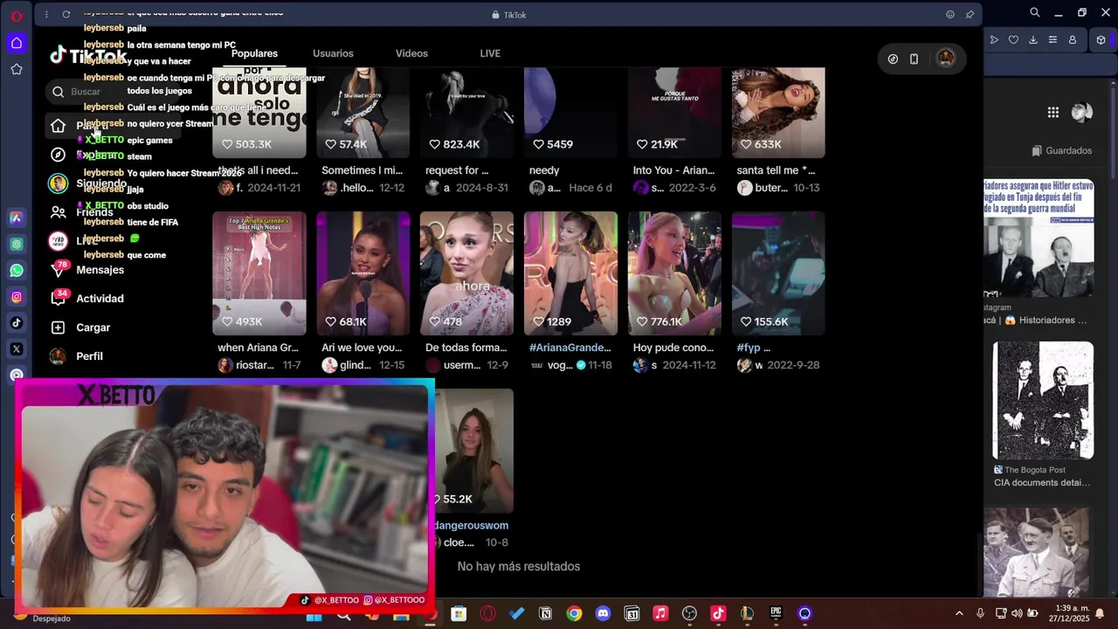Open Opera heart bookmarks icon
The width and height of the screenshot is (1118, 629).
(x=1013, y=40)
